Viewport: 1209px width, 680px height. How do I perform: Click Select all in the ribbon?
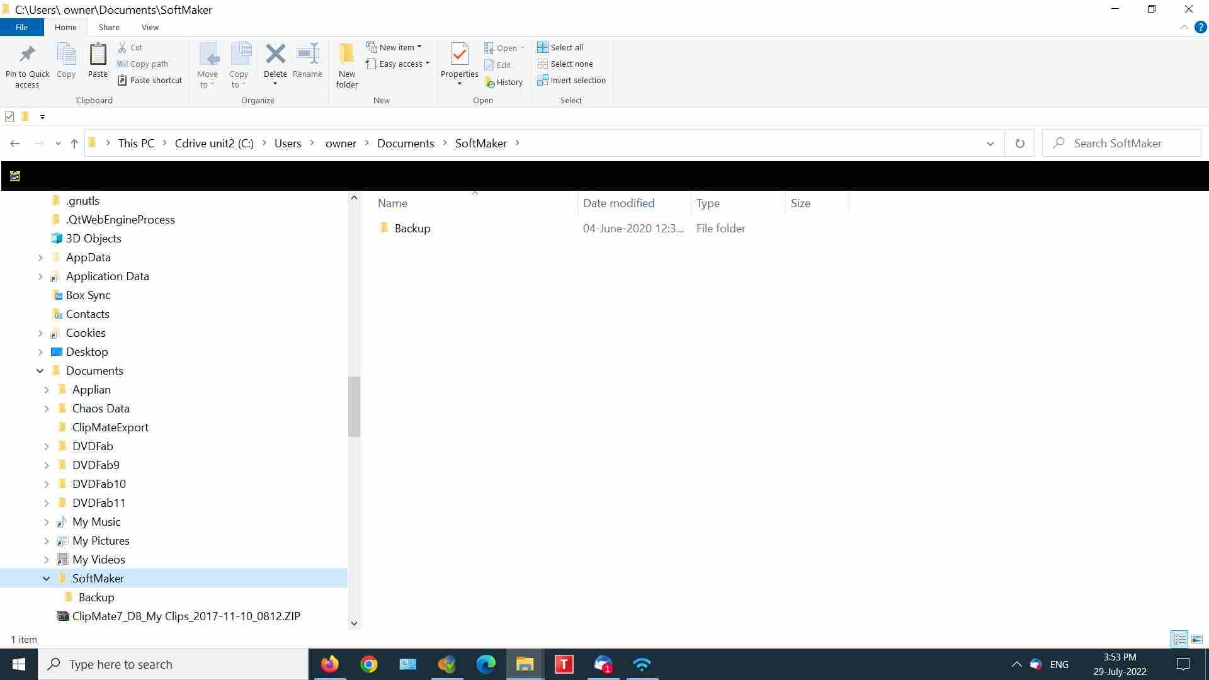click(560, 47)
